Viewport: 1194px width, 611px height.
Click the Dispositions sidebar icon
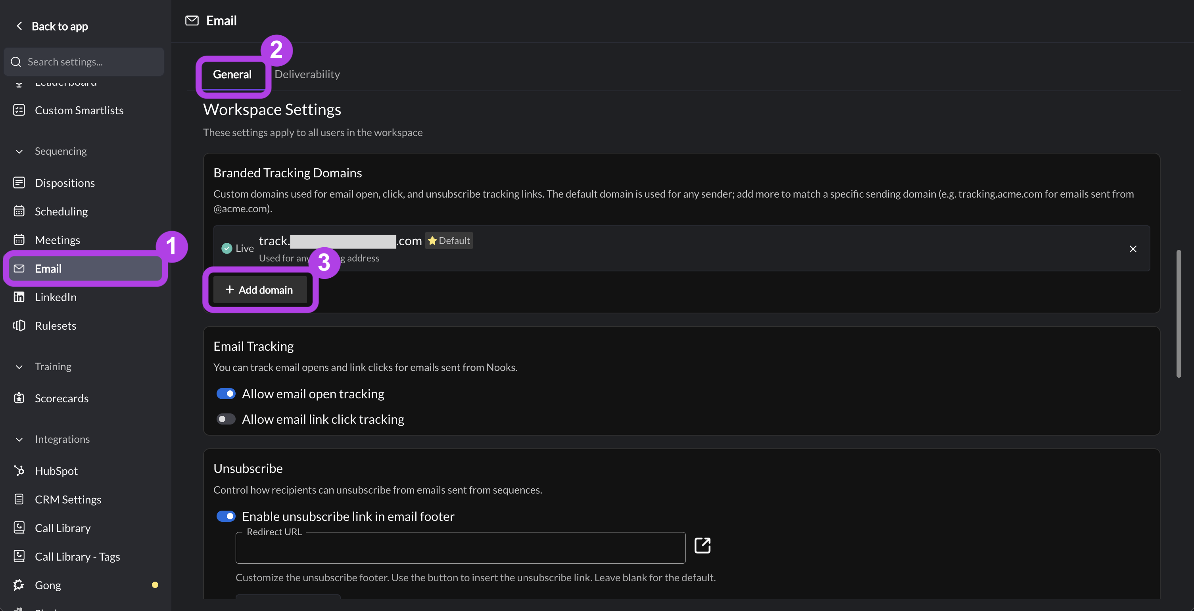coord(19,183)
